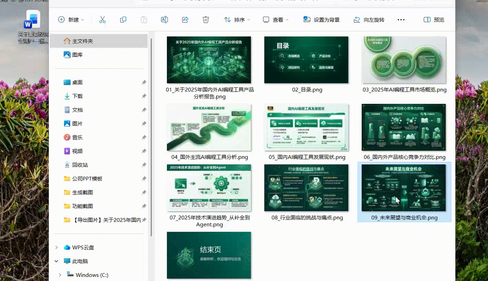This screenshot has height=281, width=488.
Task: Click the pin icon beside 音乐
Action: [x=144, y=137]
